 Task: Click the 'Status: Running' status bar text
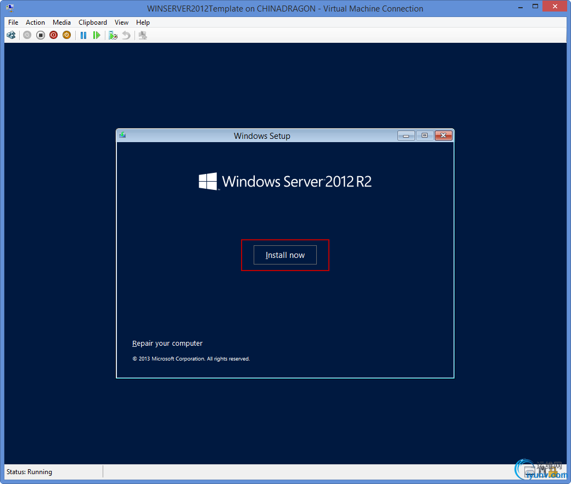29,472
